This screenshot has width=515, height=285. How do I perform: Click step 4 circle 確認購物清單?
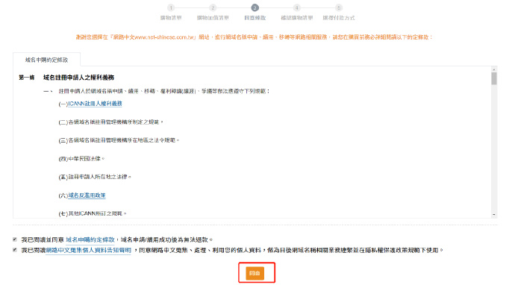pos(296,8)
